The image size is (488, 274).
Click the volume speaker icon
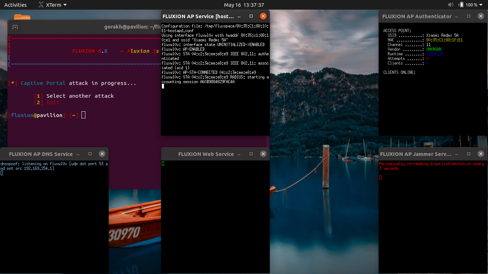point(450,5)
